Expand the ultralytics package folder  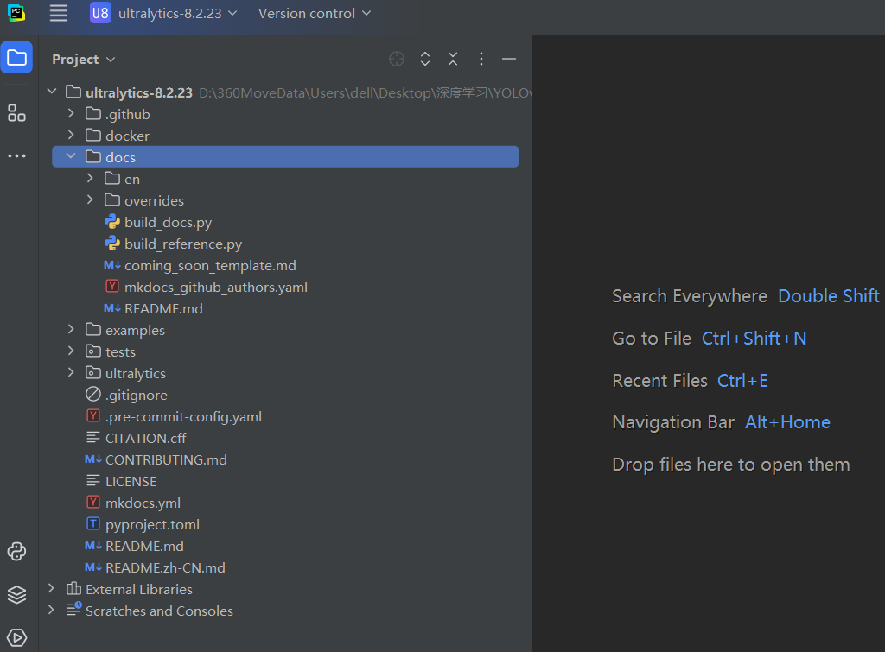pyautogui.click(x=71, y=371)
